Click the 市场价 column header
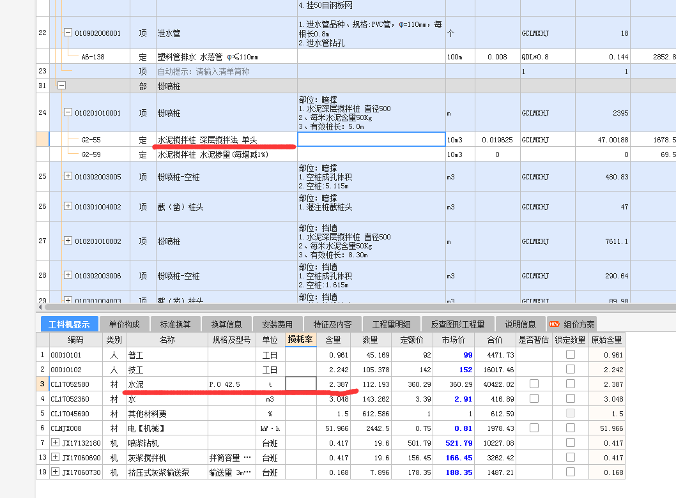This screenshot has height=498, width=676. click(x=454, y=340)
